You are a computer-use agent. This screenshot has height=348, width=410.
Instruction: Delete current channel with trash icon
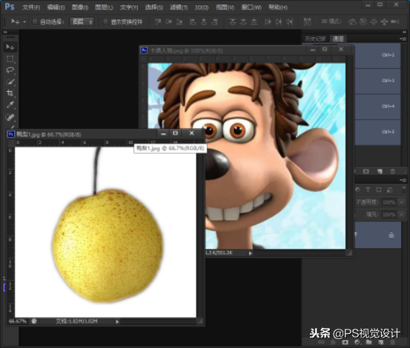click(x=392, y=172)
